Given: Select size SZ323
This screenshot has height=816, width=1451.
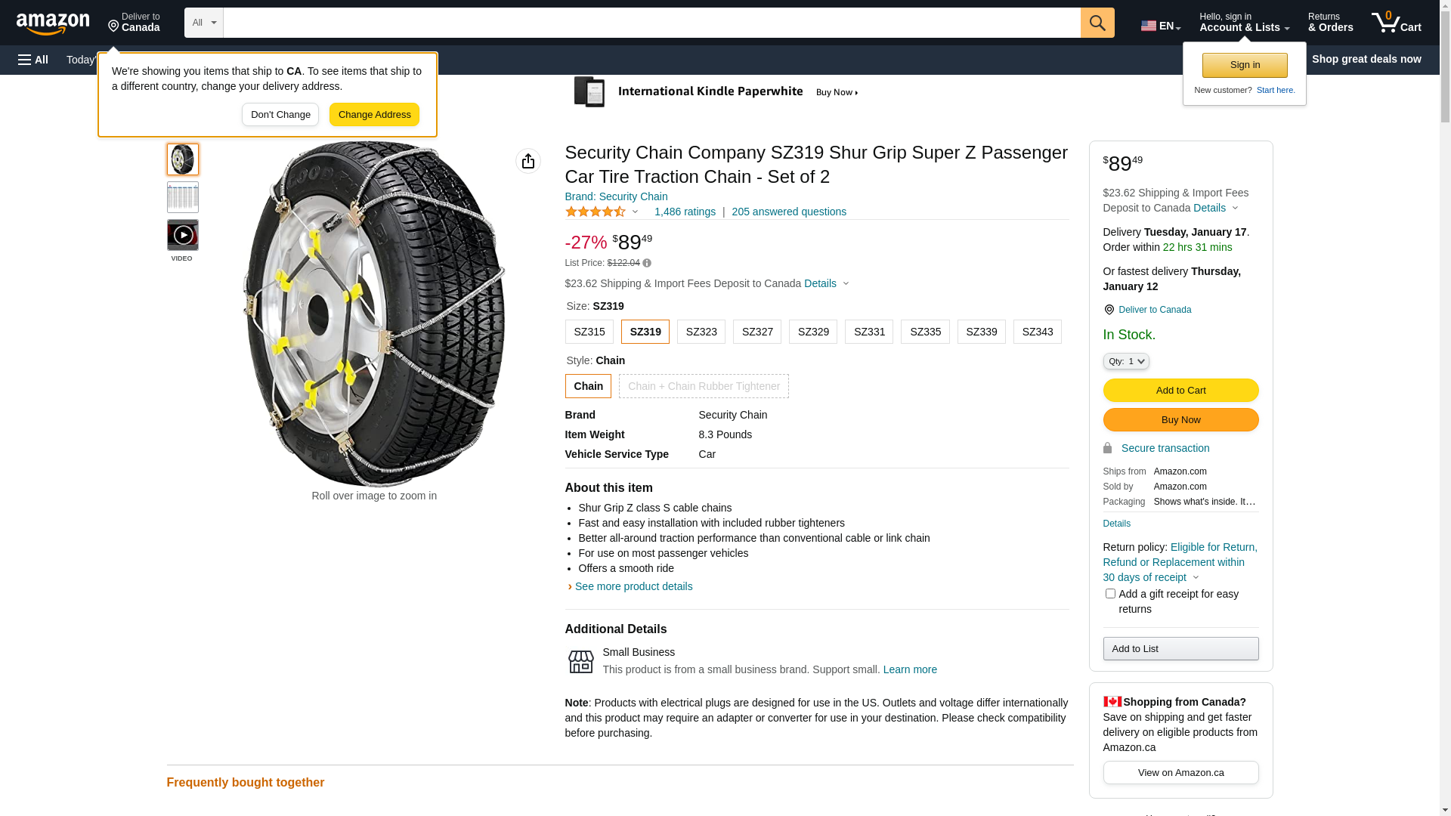Looking at the screenshot, I should pyautogui.click(x=701, y=332).
